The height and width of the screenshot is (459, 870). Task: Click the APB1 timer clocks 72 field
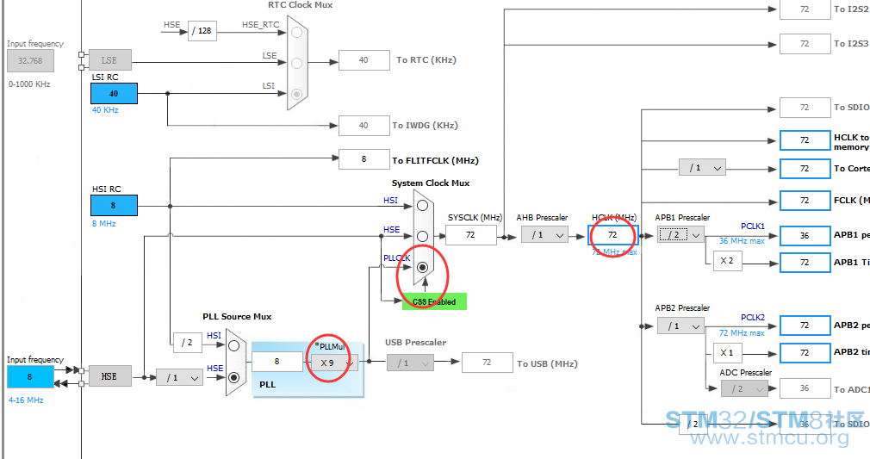pyautogui.click(x=805, y=263)
